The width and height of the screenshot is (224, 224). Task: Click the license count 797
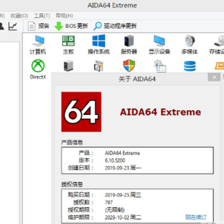coord(109,202)
